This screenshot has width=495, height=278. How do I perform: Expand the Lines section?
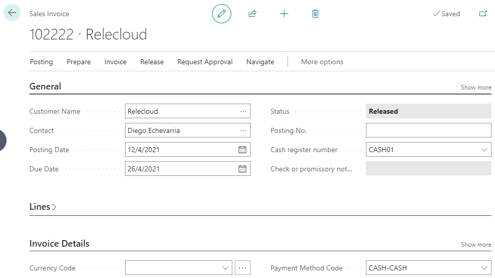[43, 207]
